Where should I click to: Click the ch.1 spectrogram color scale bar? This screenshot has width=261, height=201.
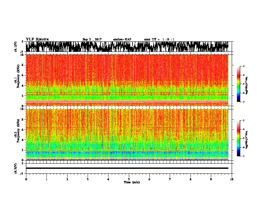[x=238, y=84]
